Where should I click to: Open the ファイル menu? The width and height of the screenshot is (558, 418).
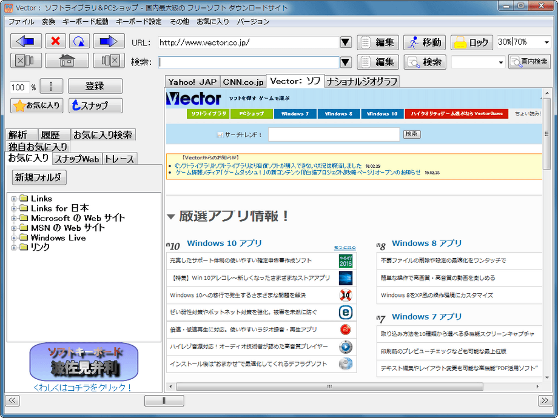[21, 22]
